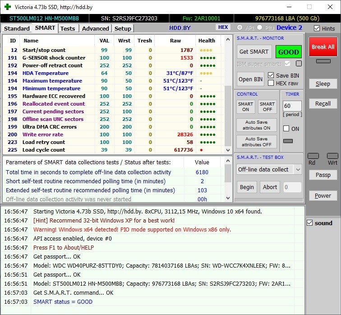341x315 pixels.
Task: Click the ST500LM012 HN-M500MBB model label
Action: point(44,19)
